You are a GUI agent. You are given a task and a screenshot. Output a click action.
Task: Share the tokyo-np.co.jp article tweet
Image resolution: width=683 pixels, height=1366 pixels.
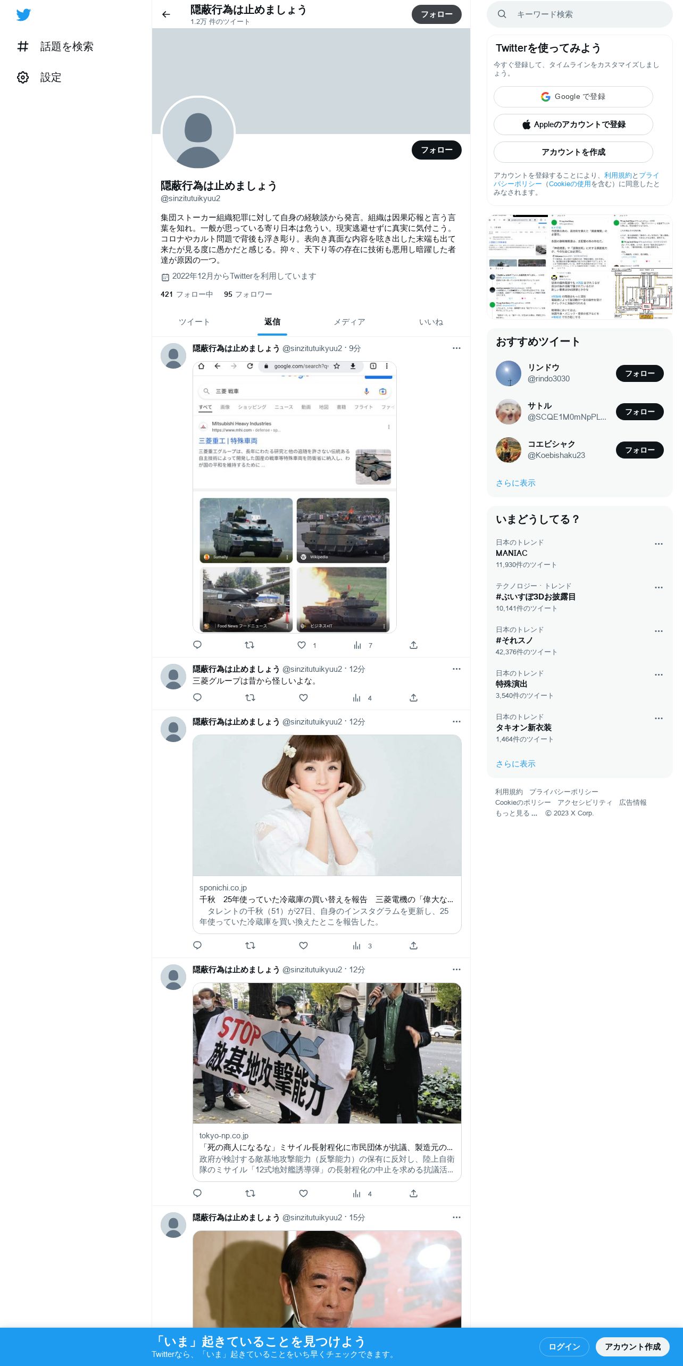[413, 1193]
